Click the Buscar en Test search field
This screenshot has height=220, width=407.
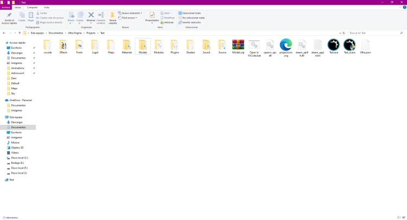tap(376, 33)
